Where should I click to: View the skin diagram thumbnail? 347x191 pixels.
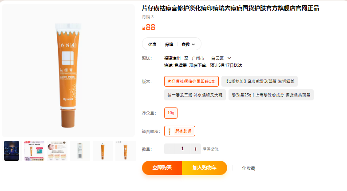[57, 151]
